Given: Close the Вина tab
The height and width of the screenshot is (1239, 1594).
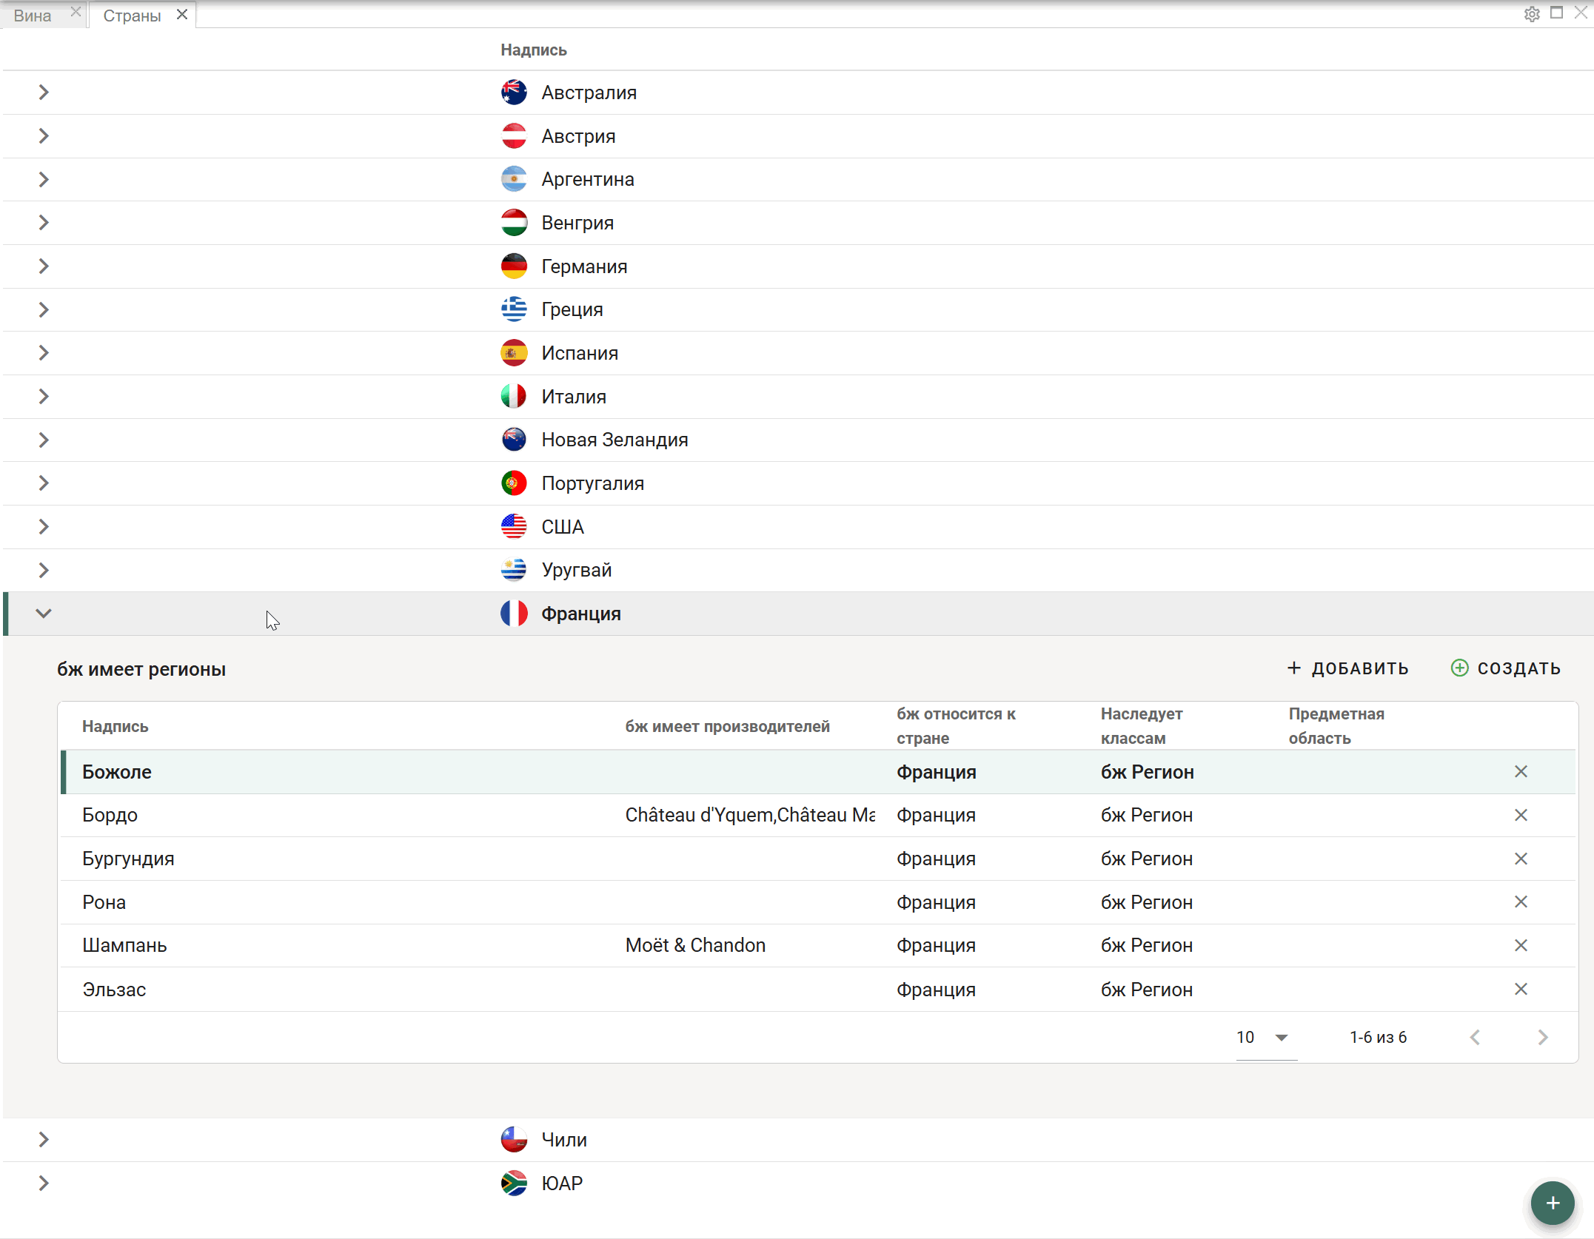Looking at the screenshot, I should click(x=76, y=12).
